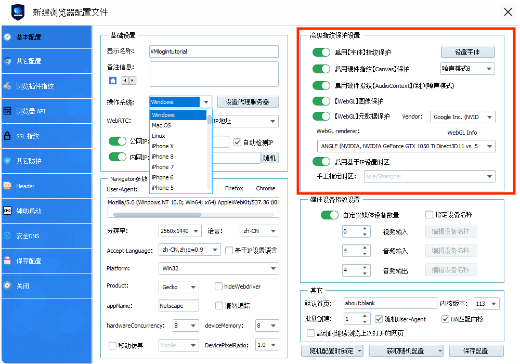Viewport: 520px width, 364px height.
Task: Select Mac OS from the OS list
Action: pyautogui.click(x=178, y=125)
